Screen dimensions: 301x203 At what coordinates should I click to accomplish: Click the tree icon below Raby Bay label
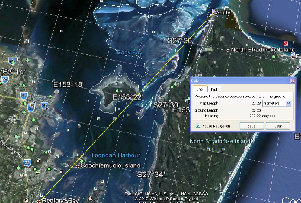tap(117, 91)
